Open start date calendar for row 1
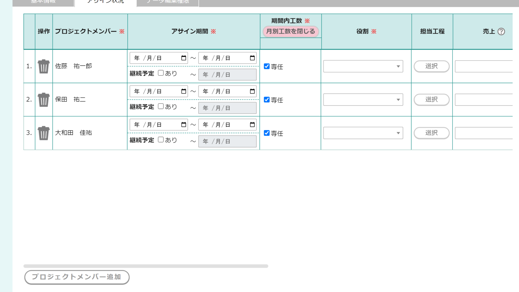This screenshot has height=292, width=519. [x=184, y=58]
